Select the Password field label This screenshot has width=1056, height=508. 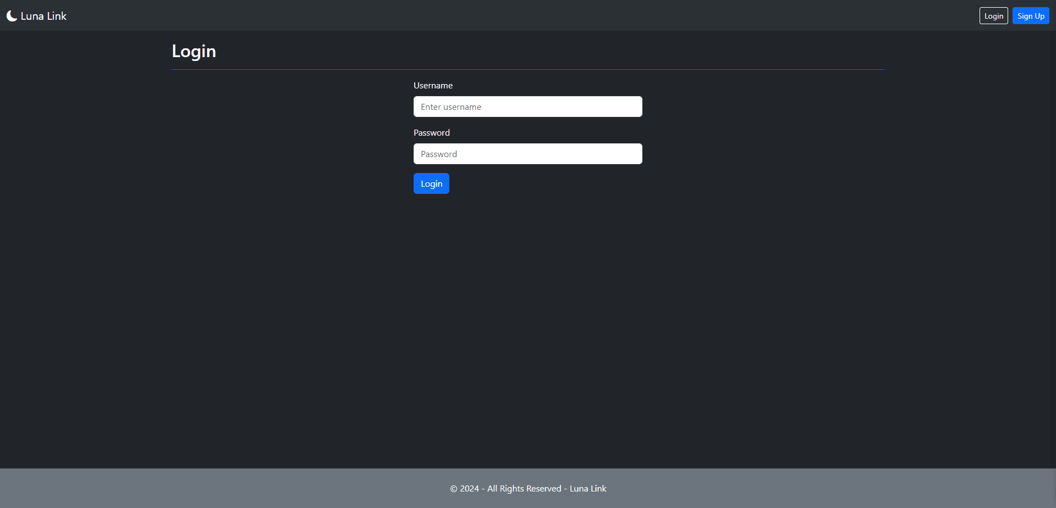(431, 133)
